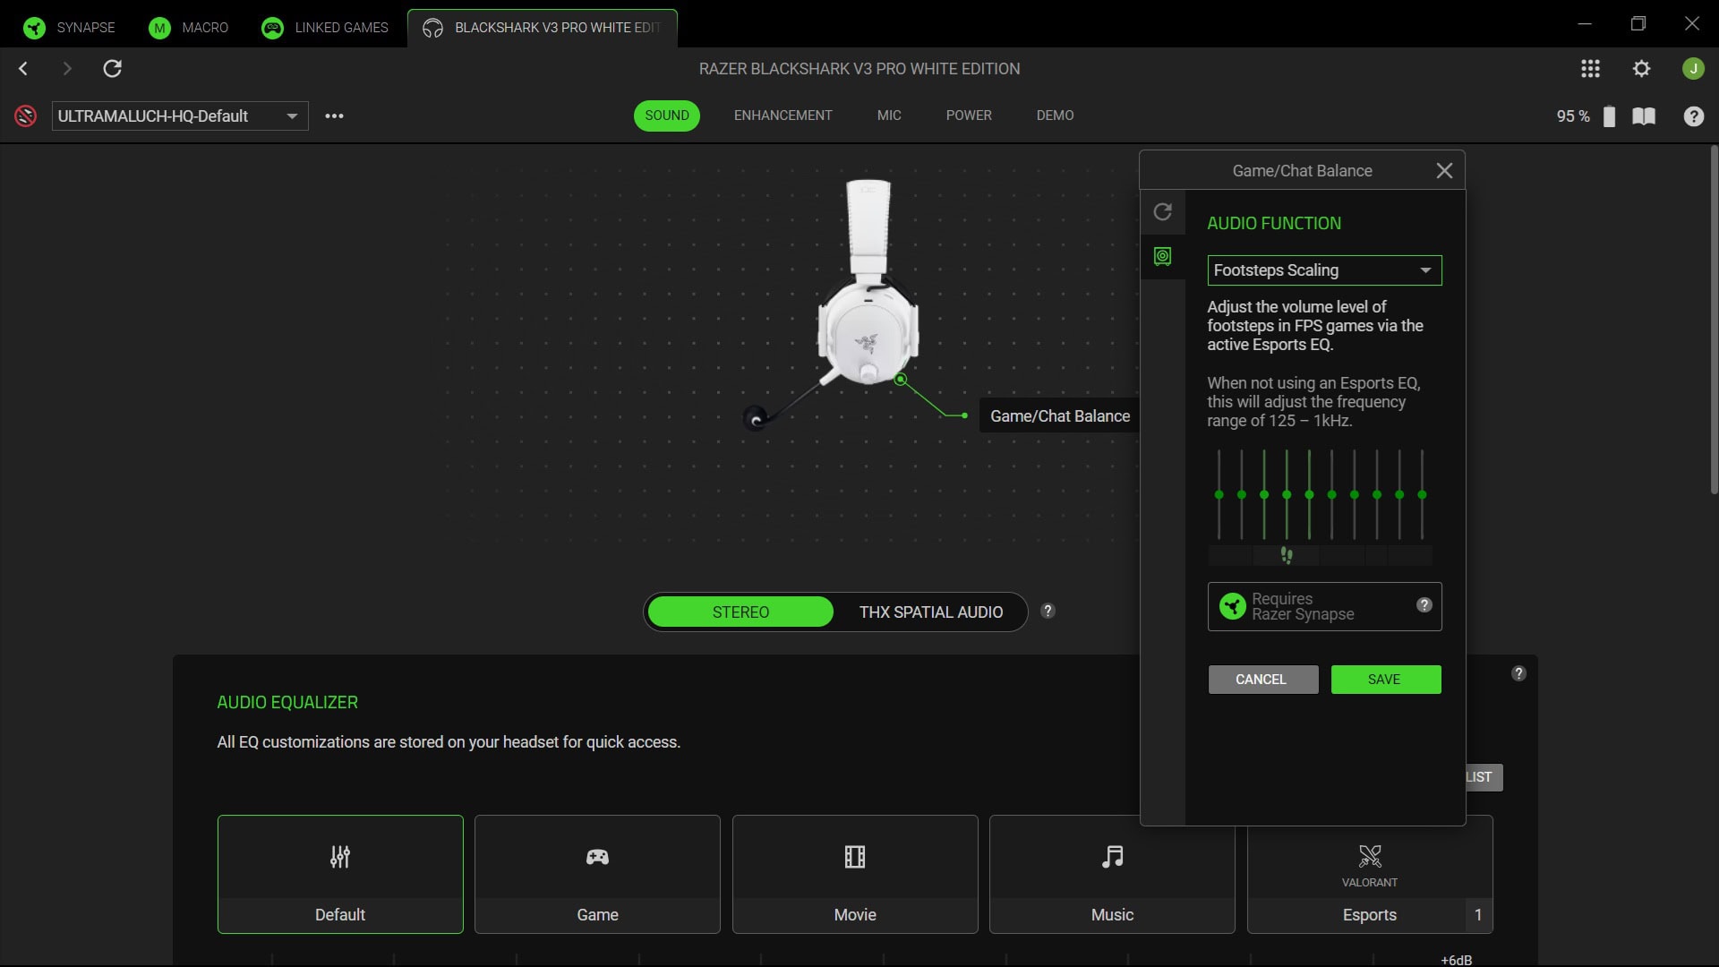
Task: Click the main window vertical scrollbar
Action: tap(1714, 320)
